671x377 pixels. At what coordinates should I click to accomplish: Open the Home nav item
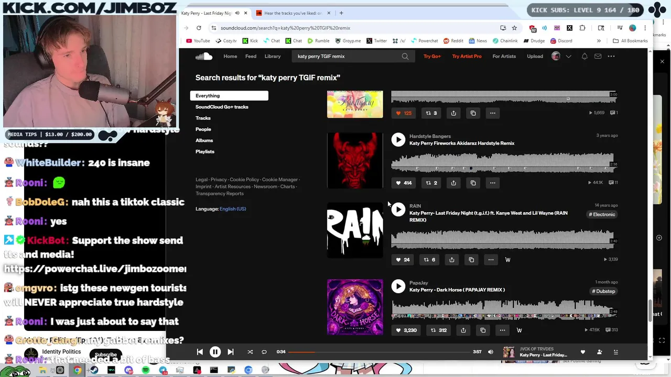(x=230, y=56)
